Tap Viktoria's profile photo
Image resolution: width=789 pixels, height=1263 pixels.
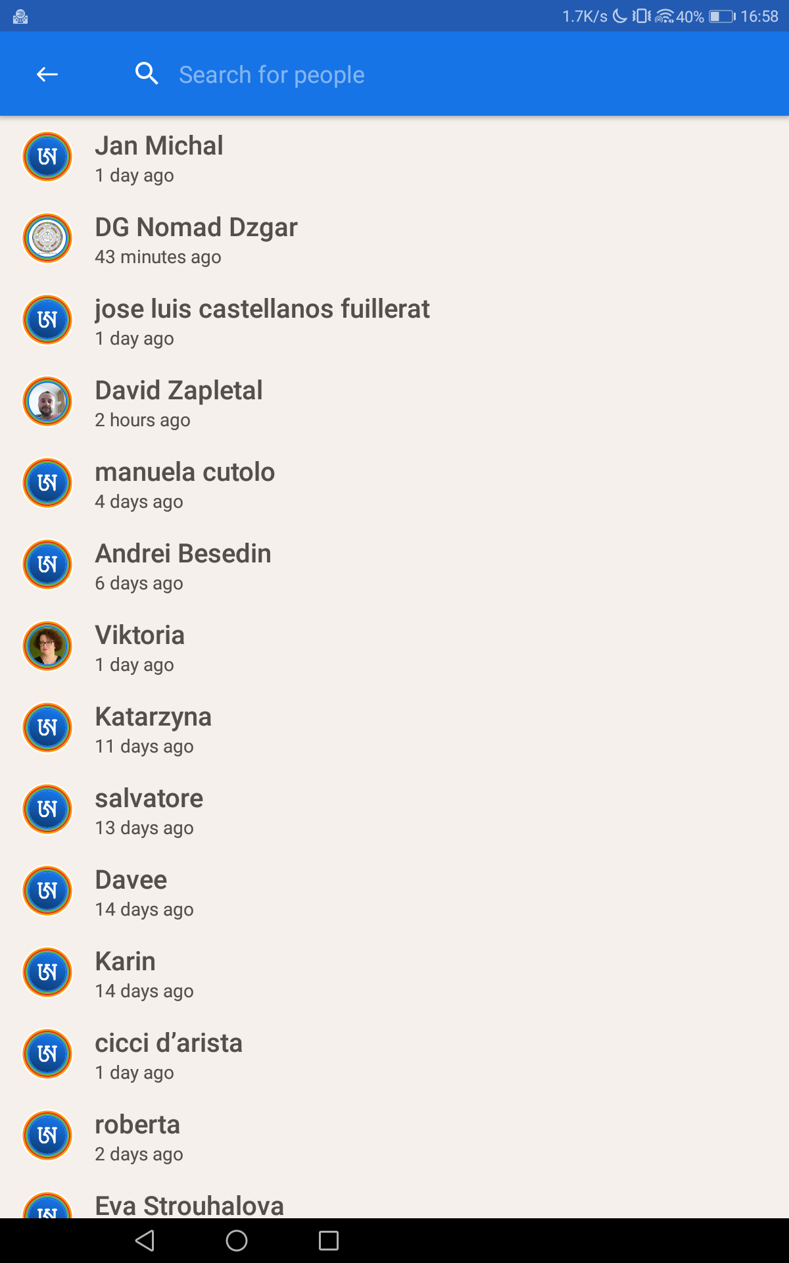tap(47, 646)
